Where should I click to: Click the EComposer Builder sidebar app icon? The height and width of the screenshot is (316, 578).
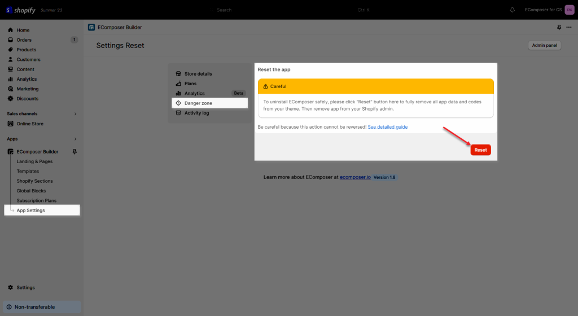10,152
